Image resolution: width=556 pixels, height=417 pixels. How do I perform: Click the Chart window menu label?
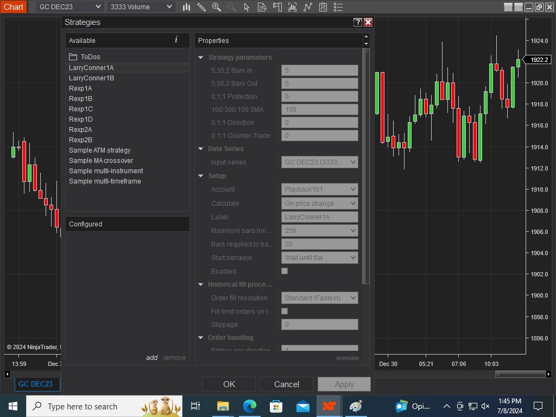[14, 7]
